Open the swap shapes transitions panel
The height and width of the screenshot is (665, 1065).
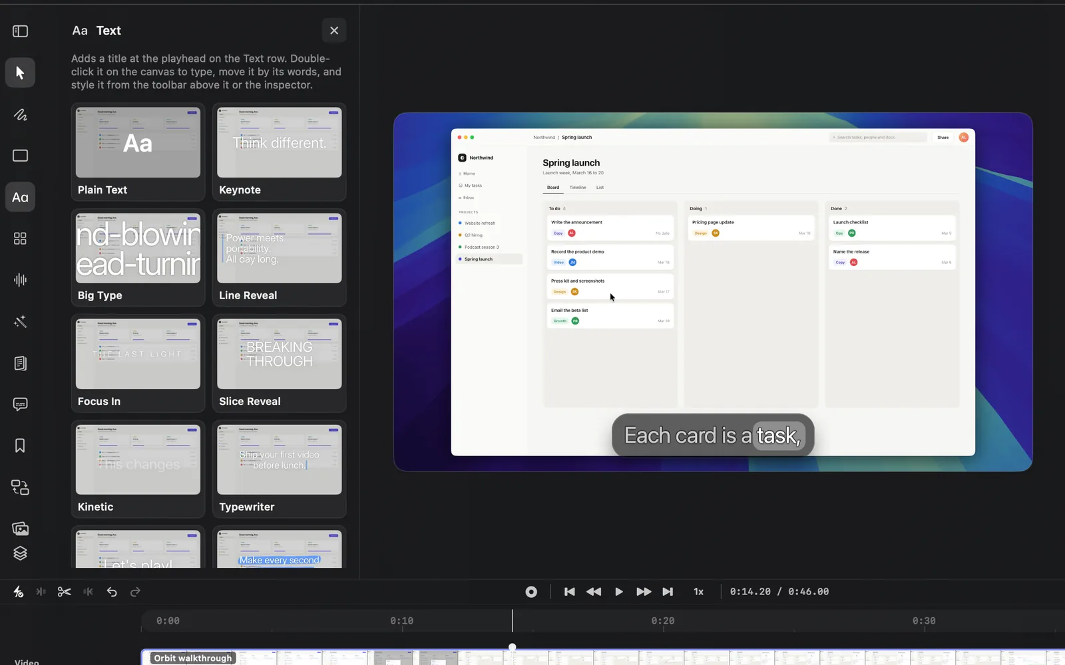click(x=20, y=487)
